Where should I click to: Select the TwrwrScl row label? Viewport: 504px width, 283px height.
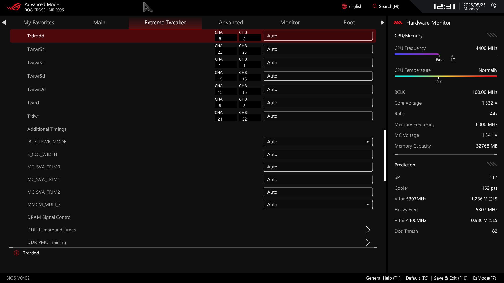point(36,49)
